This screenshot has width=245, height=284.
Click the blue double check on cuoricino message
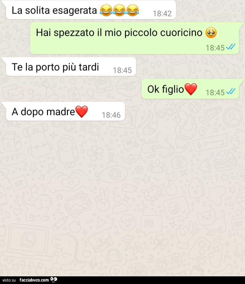(x=231, y=47)
